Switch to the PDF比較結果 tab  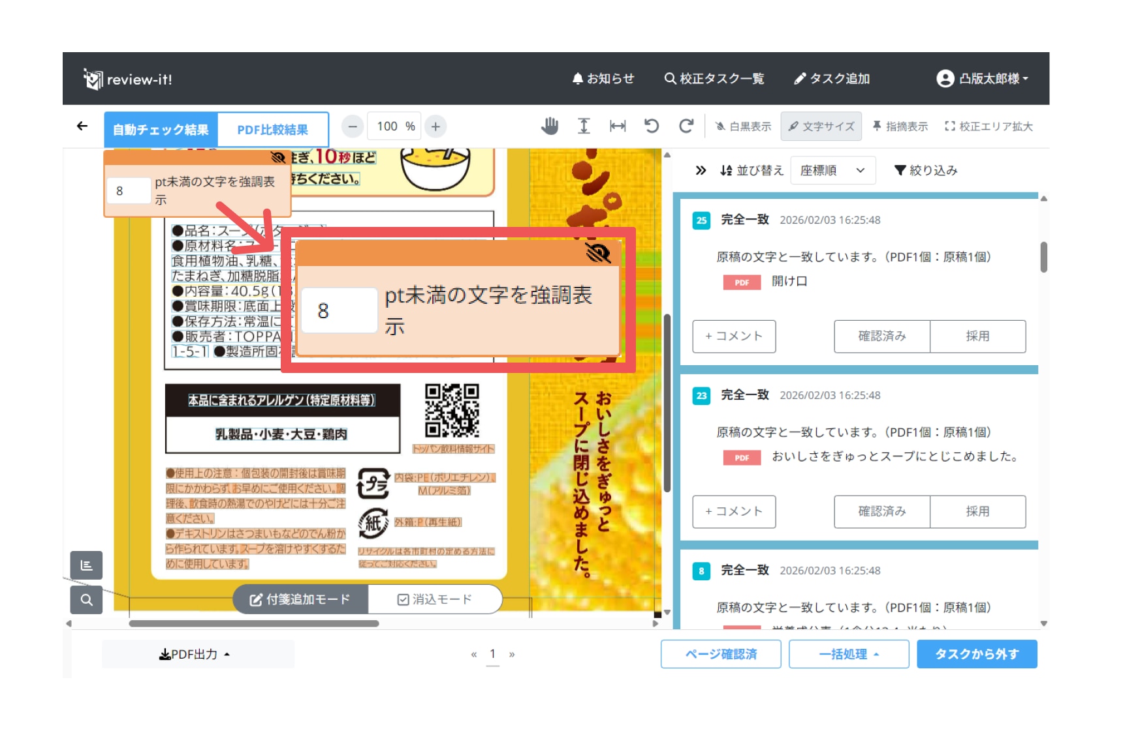click(x=272, y=130)
